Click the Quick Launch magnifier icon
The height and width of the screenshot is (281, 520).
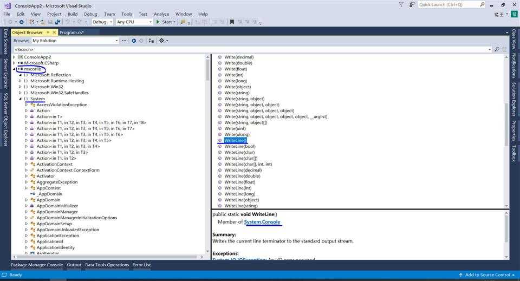(482, 5)
